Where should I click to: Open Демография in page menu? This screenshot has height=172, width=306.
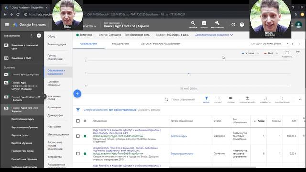(x=55, y=115)
